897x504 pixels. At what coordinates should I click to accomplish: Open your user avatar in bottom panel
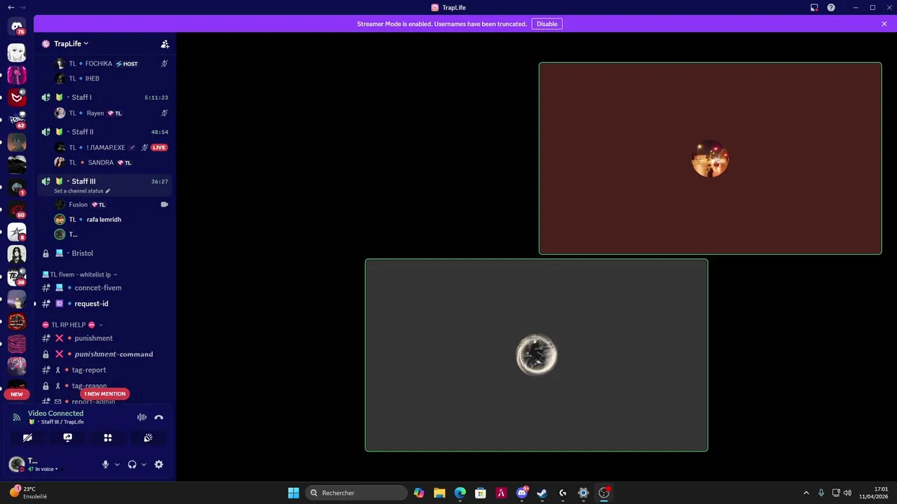pos(17,464)
